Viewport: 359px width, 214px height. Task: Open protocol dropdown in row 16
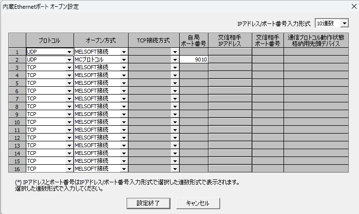click(69, 169)
